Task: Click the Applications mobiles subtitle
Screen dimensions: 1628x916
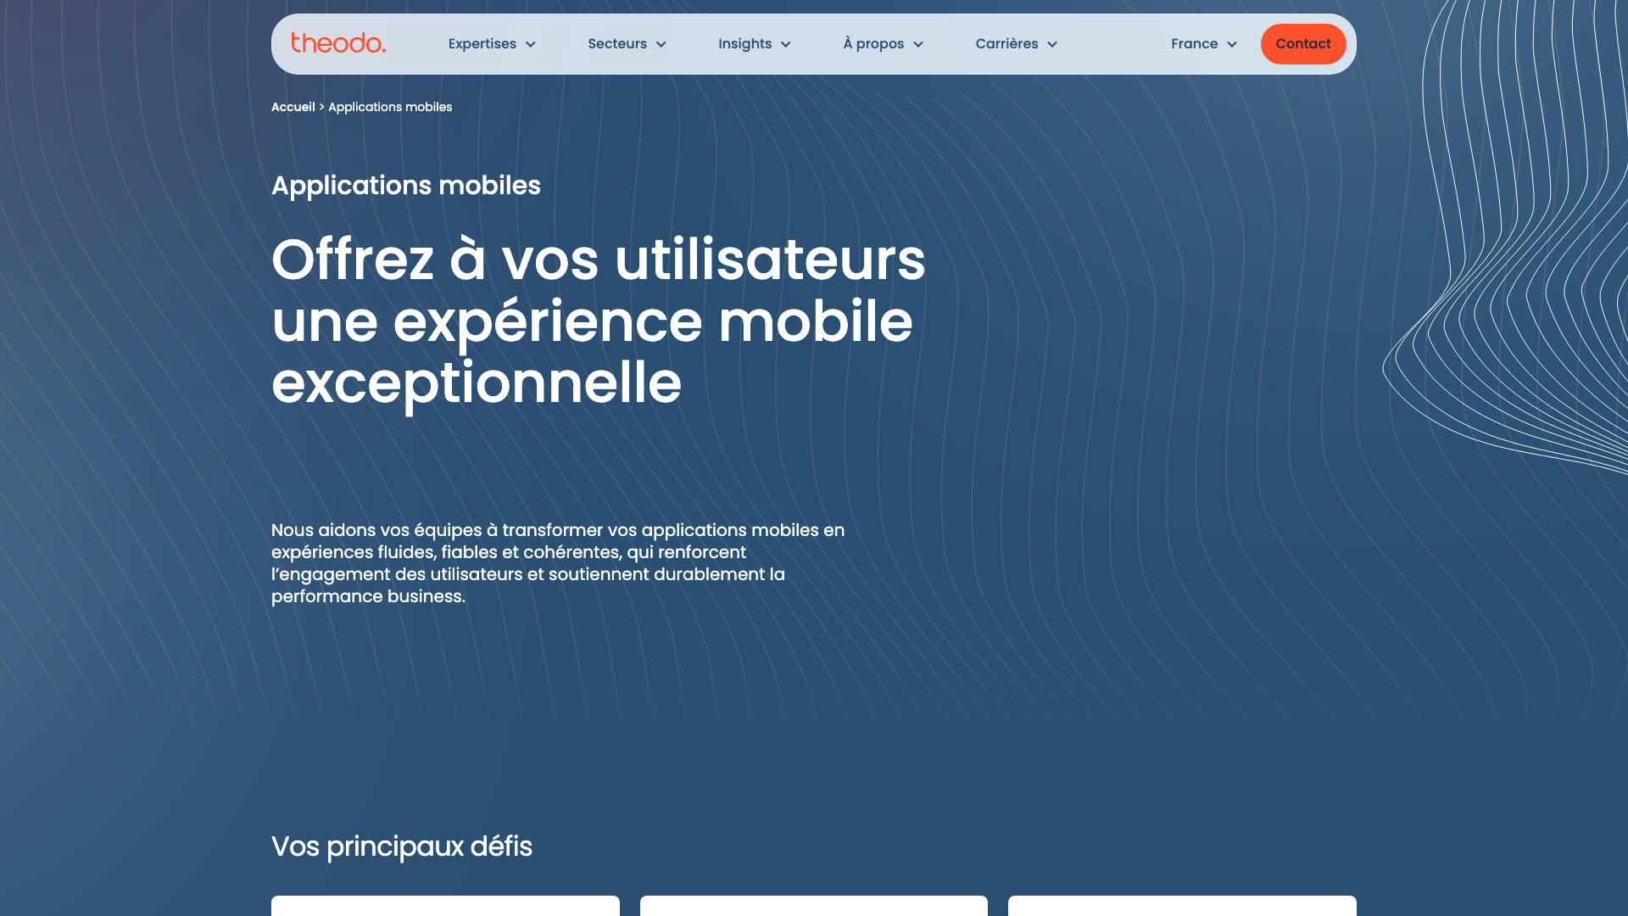Action: tap(406, 185)
